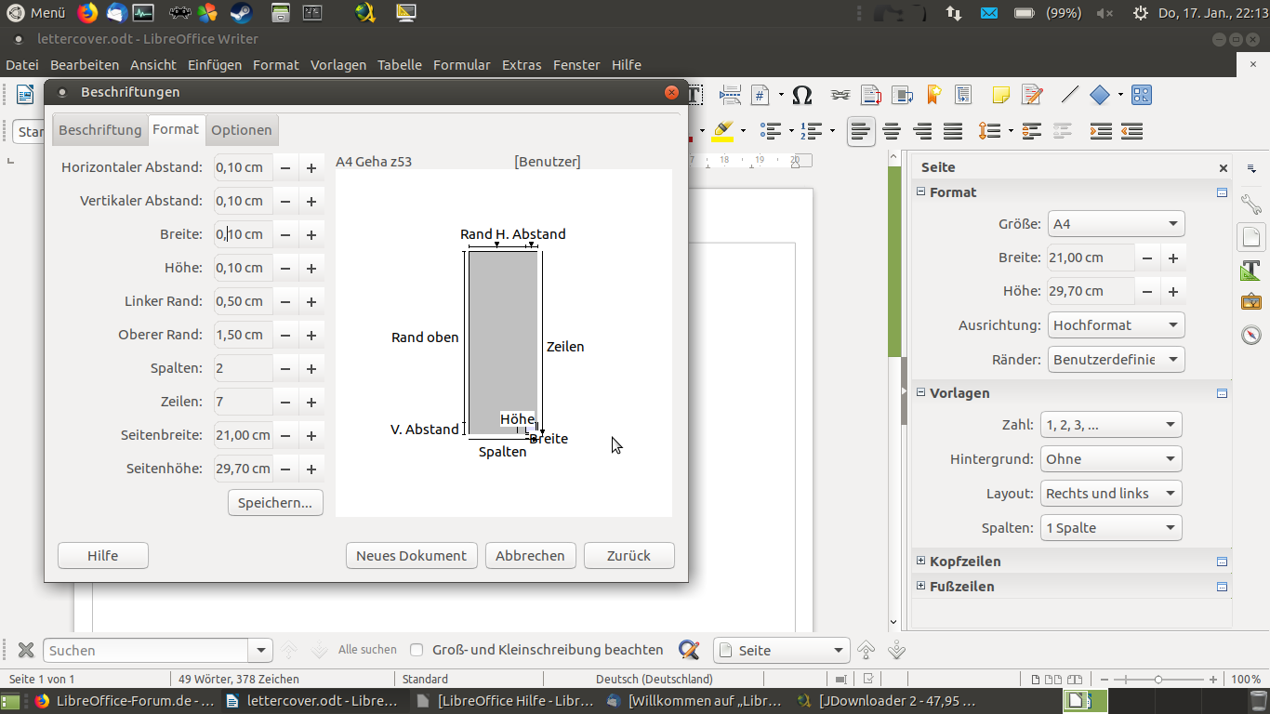Decrease the Zeilen value in dialog

[x=285, y=402]
